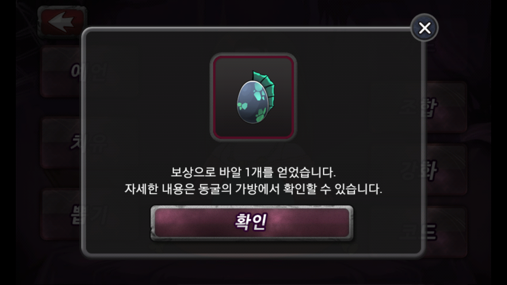This screenshot has height=285, width=507.
Task: Click the text '보상으로 바알 1개를 얻었습니다.'
Action: 253,173
